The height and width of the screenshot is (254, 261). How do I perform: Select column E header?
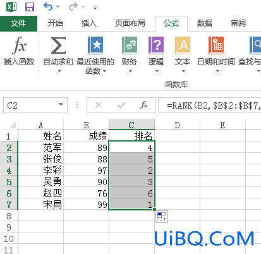[222, 125]
